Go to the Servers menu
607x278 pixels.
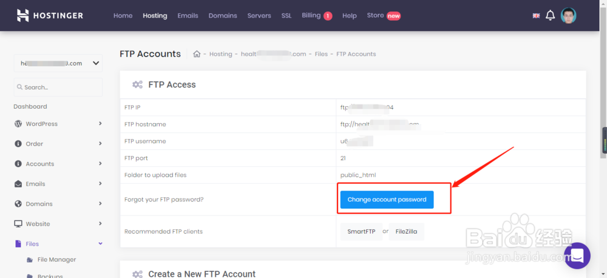tap(259, 16)
